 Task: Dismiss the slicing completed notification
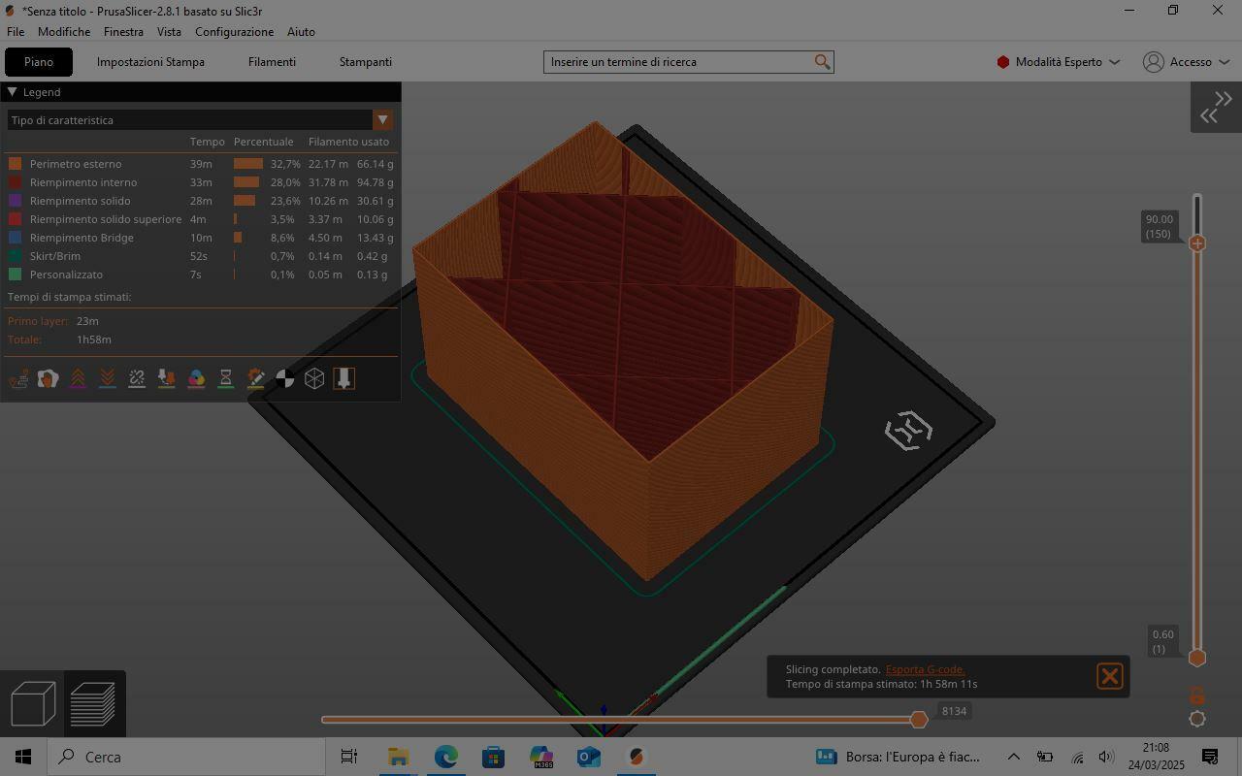[x=1109, y=676]
